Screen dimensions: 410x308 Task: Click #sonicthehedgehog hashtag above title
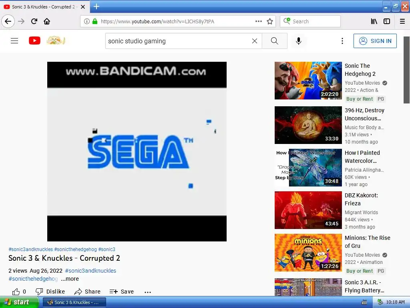tap(75, 249)
